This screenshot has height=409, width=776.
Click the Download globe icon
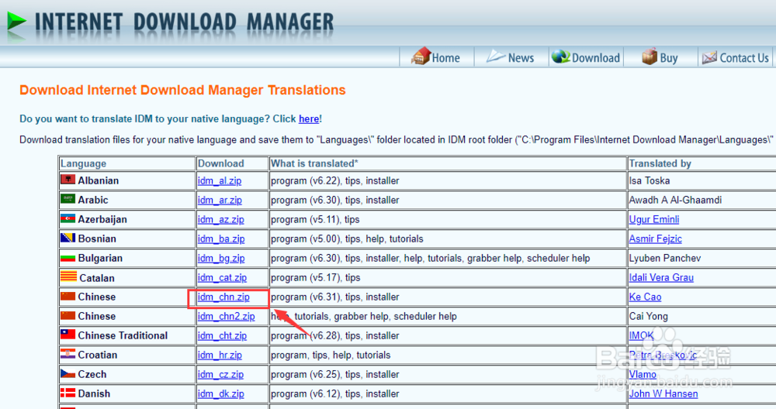click(561, 57)
